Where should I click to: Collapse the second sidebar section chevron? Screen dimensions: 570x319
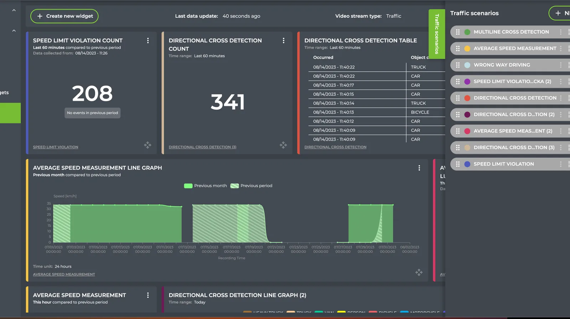(14, 31)
